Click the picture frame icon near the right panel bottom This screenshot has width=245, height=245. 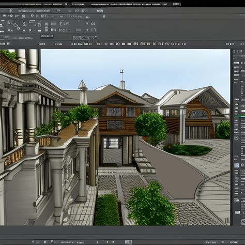[x=237, y=212]
